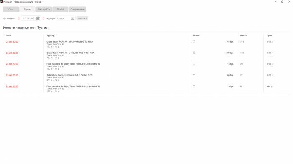Click wallet icon in GipsyTeam ROPL-01, 150,000 row
Image resolution: width=293 pixels, height=164 pixels.
[x=194, y=42]
